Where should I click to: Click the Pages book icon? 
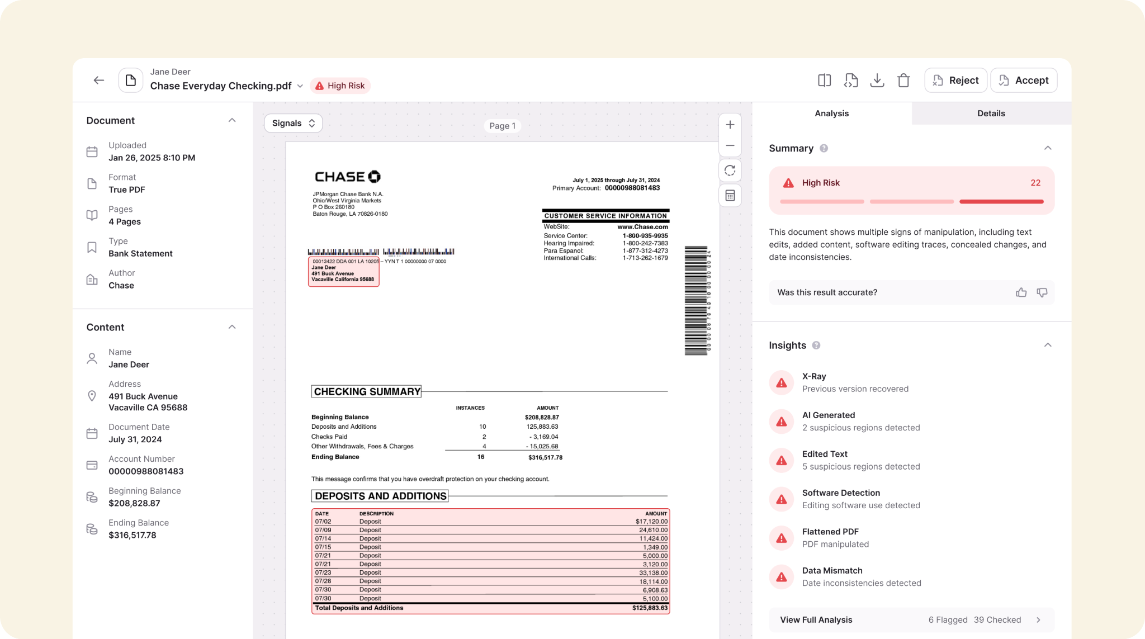92,215
